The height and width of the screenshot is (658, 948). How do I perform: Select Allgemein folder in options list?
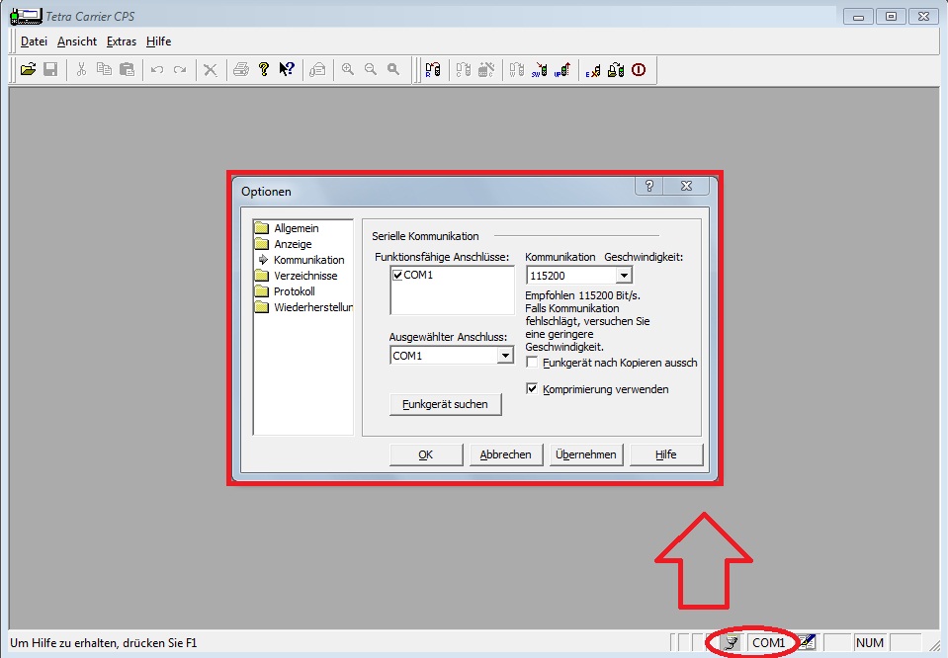click(x=296, y=228)
